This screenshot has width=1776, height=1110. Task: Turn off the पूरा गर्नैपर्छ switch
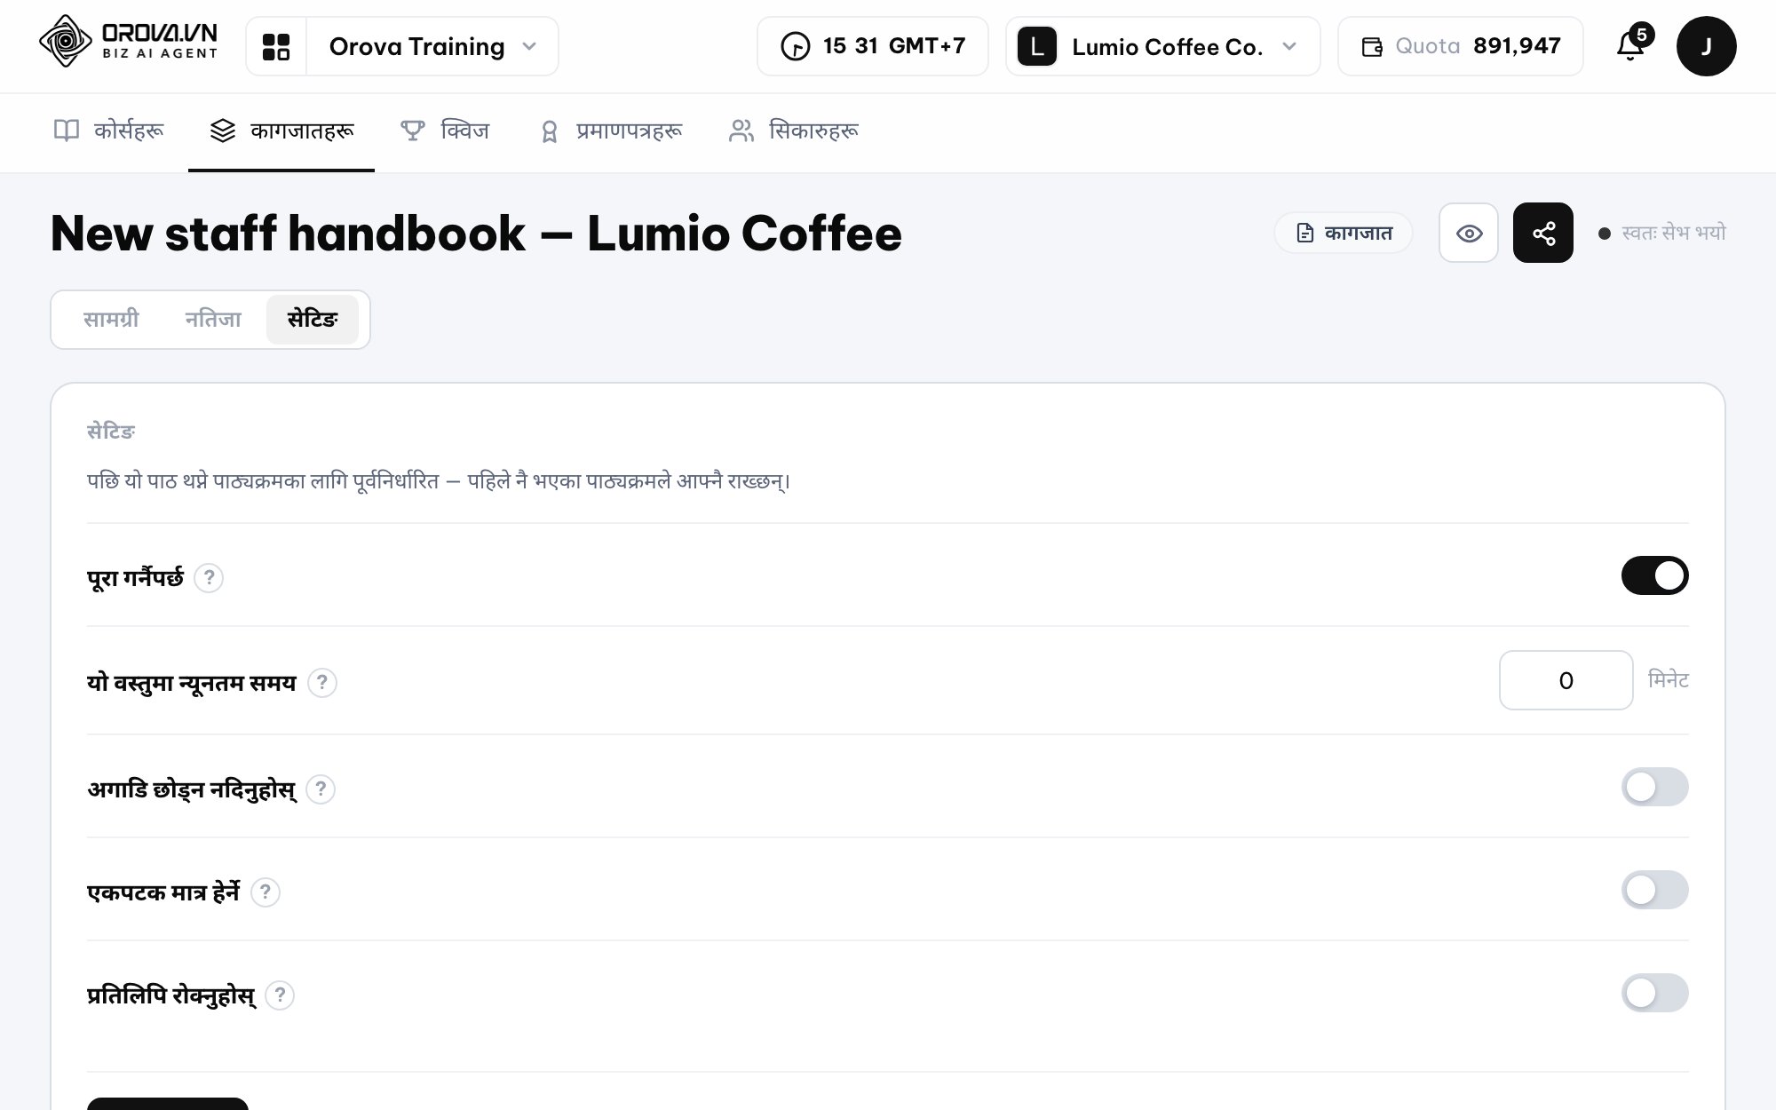click(1654, 575)
